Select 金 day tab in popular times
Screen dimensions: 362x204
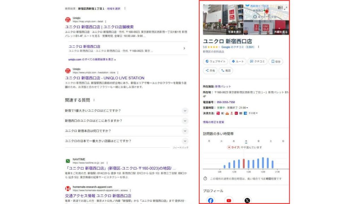(x=258, y=141)
